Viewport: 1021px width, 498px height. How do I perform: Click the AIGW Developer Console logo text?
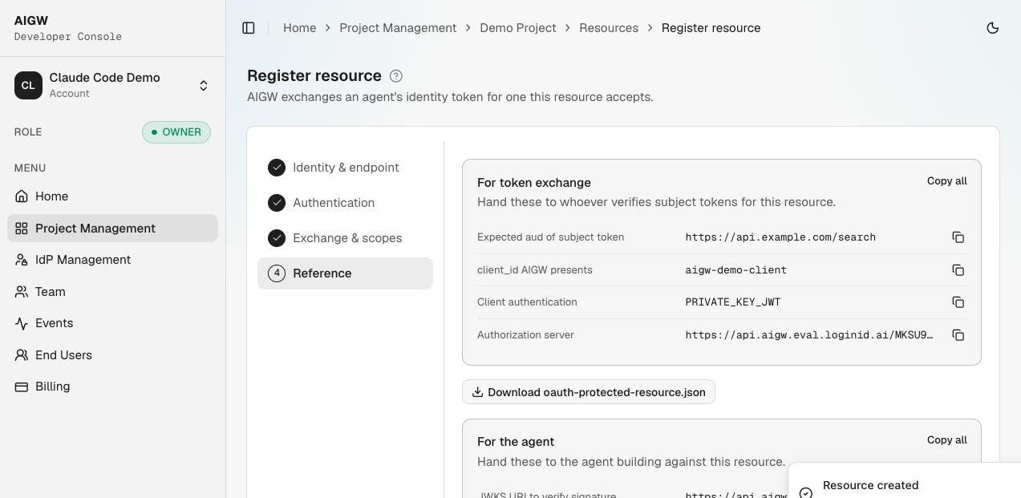click(x=68, y=28)
